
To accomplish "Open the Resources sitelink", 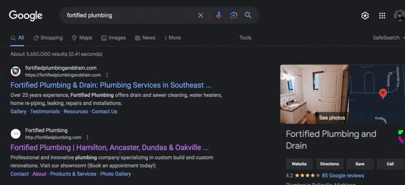I will tap(76, 112).
